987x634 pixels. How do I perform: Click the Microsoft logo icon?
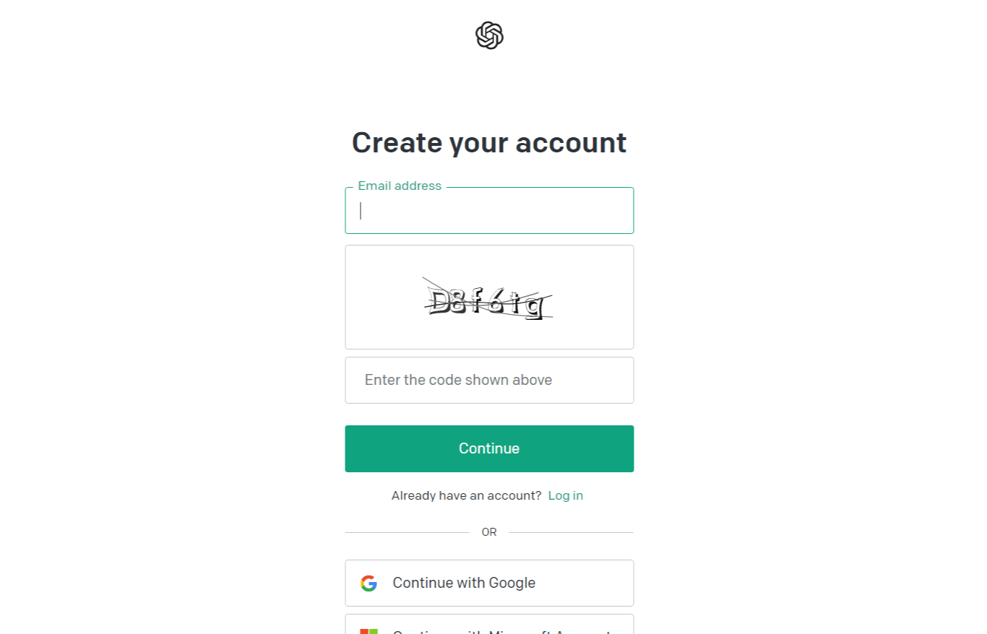coord(368,631)
